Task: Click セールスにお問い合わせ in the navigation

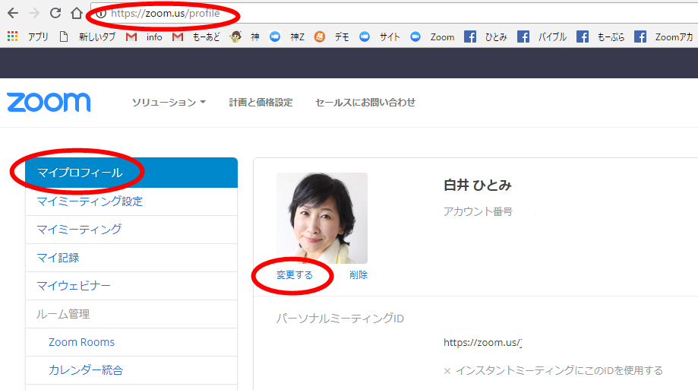Action: pyautogui.click(x=365, y=103)
